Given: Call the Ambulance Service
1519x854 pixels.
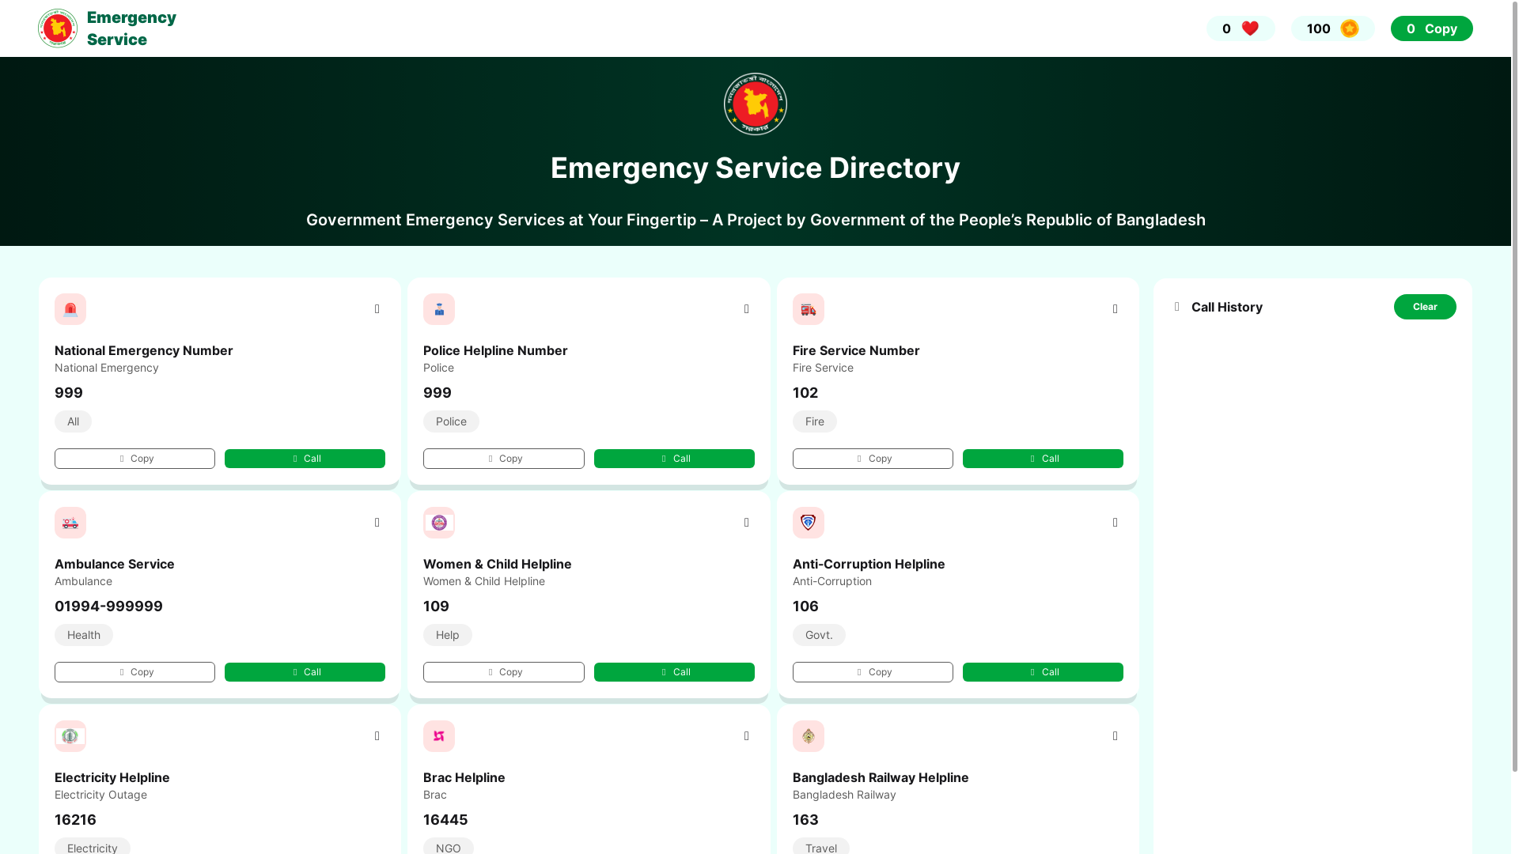Looking at the screenshot, I should [x=305, y=672].
